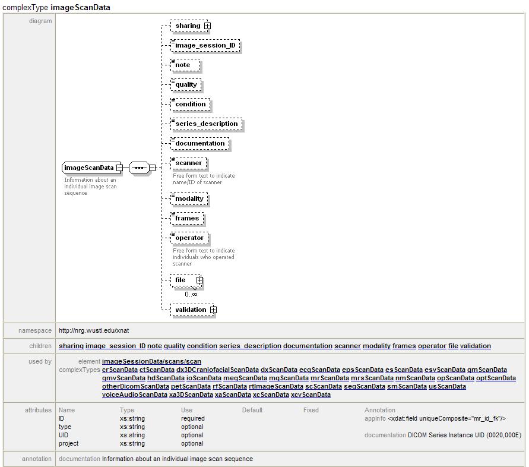The width and height of the screenshot is (529, 467).
Task: Collapse the imageScanData node minus icon
Action: click(x=119, y=168)
